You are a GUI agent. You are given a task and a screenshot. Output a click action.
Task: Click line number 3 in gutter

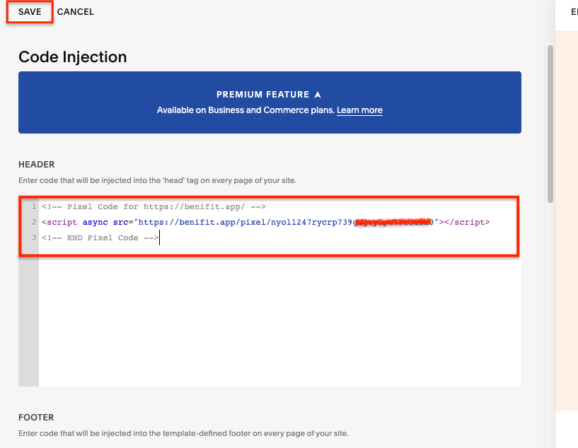tap(34, 238)
